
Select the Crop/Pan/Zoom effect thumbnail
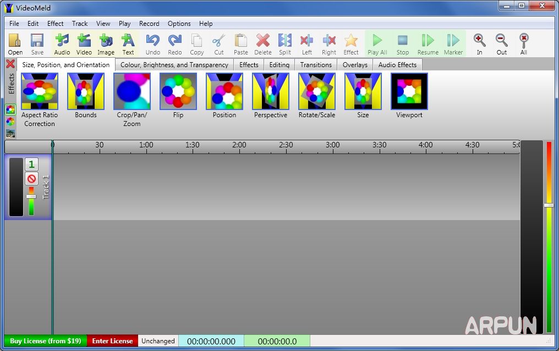132,91
